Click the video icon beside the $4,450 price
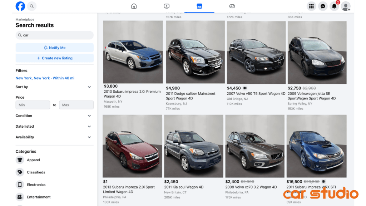The image size is (366, 206). click(245, 88)
